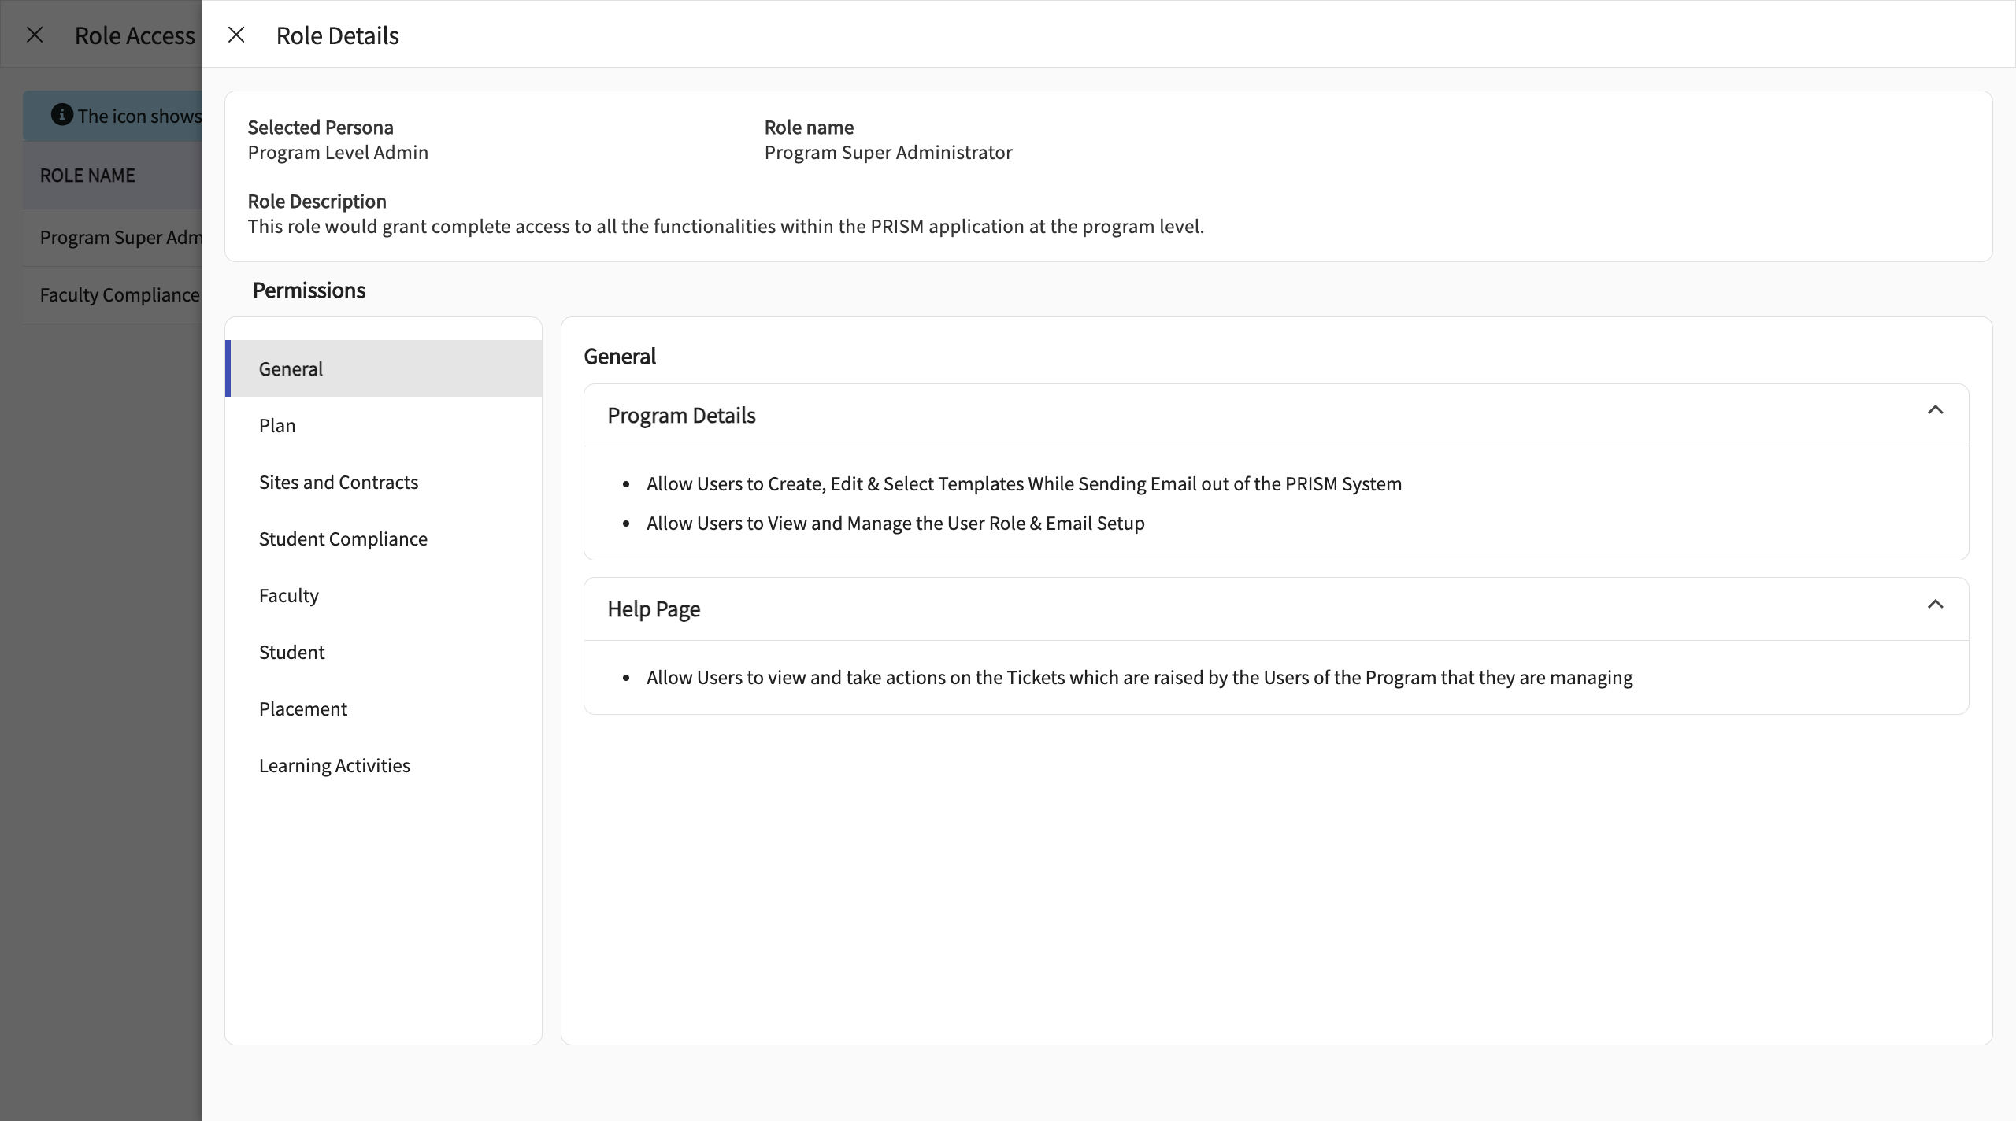The width and height of the screenshot is (2016, 1121).
Task: Select the Student permissions tab
Action: (384, 652)
